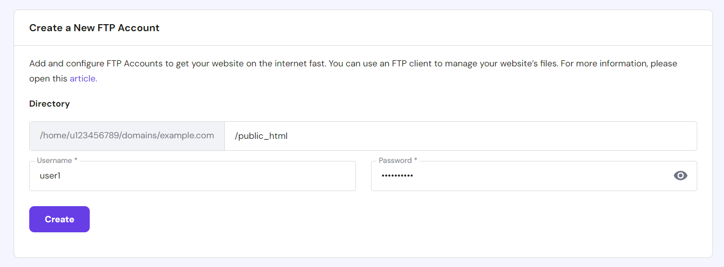Show the password with the eye icon
Viewport: 724px width, 267px height.
[680, 175]
